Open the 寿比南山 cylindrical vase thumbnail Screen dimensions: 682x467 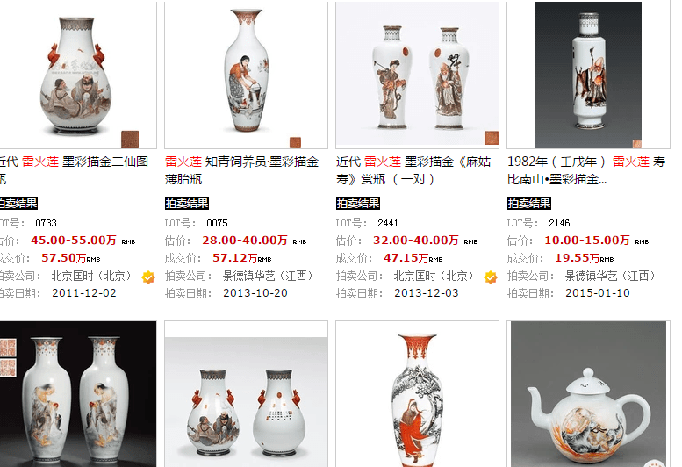pos(588,75)
